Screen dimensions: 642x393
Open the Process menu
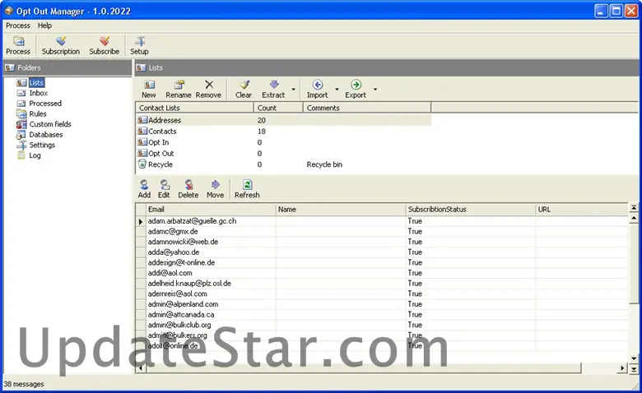(18, 25)
